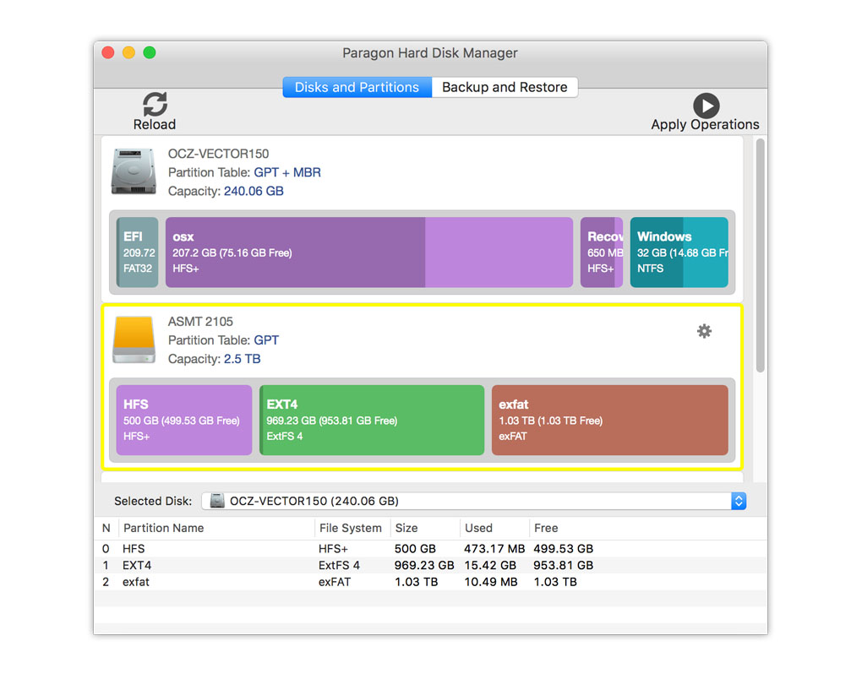862x679 pixels.
Task: Select the Recovery 650 MB partition block
Action: 602,253
